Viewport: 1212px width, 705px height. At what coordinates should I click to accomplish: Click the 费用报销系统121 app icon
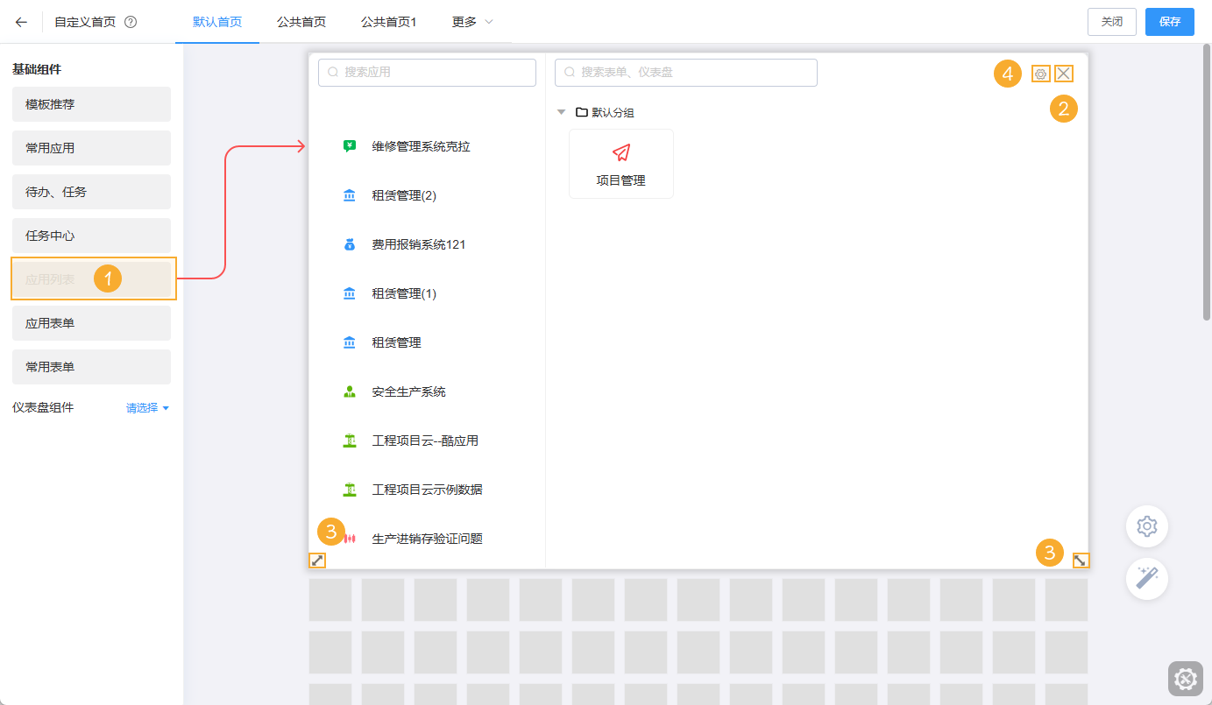pyautogui.click(x=348, y=244)
